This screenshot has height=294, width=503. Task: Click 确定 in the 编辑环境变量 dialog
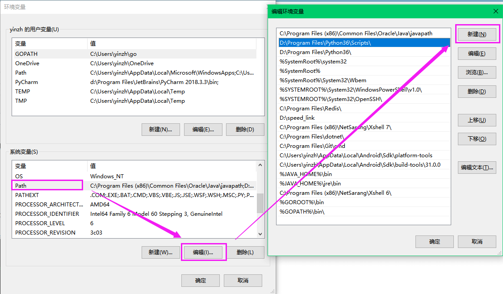[434, 241]
